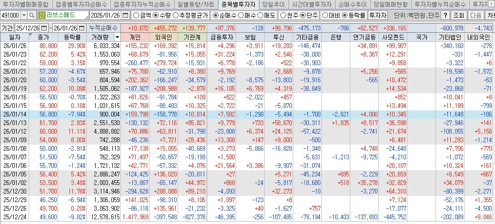Click the 일자 column header
This screenshot has height=224, width=495.
tap(15, 37)
